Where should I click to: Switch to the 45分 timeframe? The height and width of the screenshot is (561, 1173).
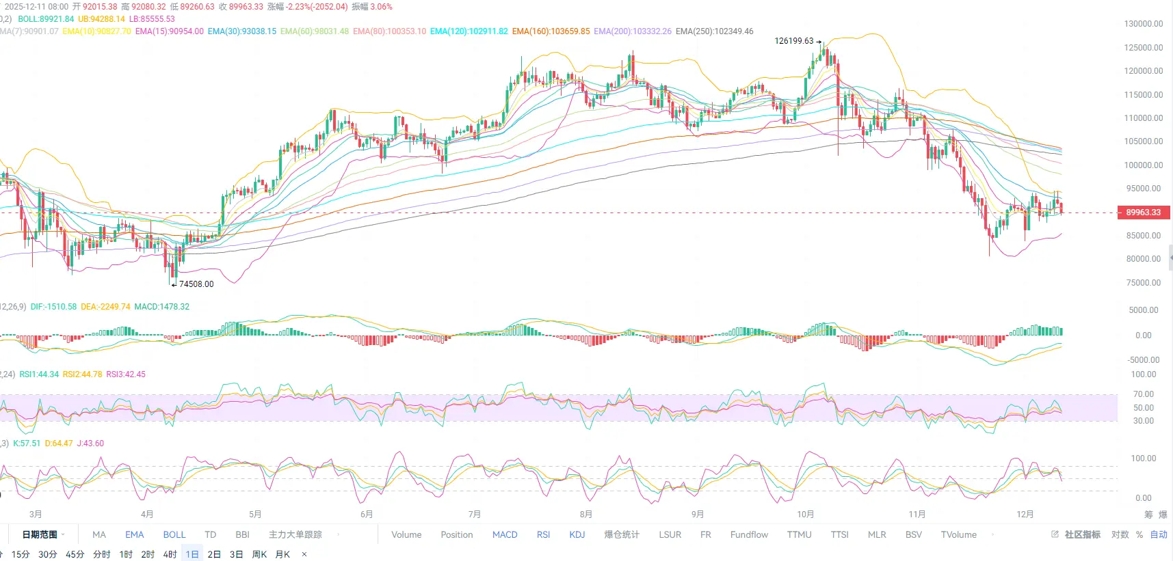(x=75, y=554)
